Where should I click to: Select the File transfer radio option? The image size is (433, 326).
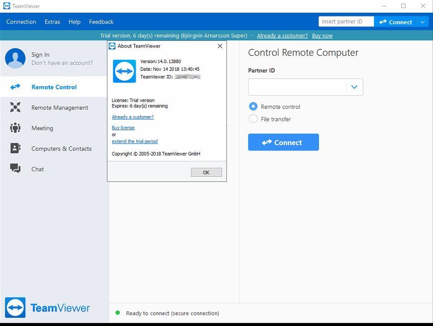(x=253, y=119)
